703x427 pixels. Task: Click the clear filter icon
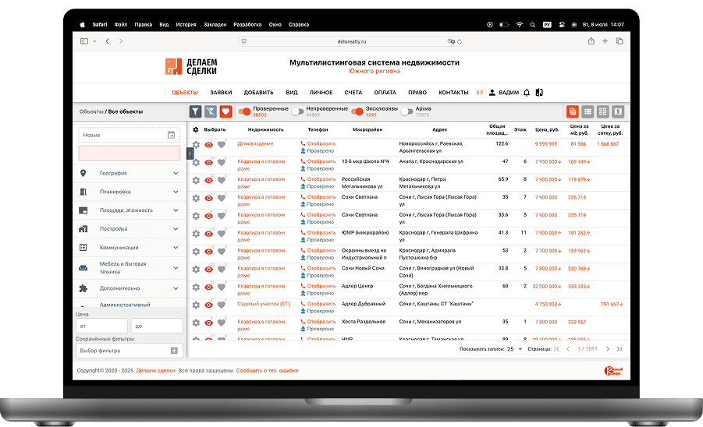(x=211, y=111)
